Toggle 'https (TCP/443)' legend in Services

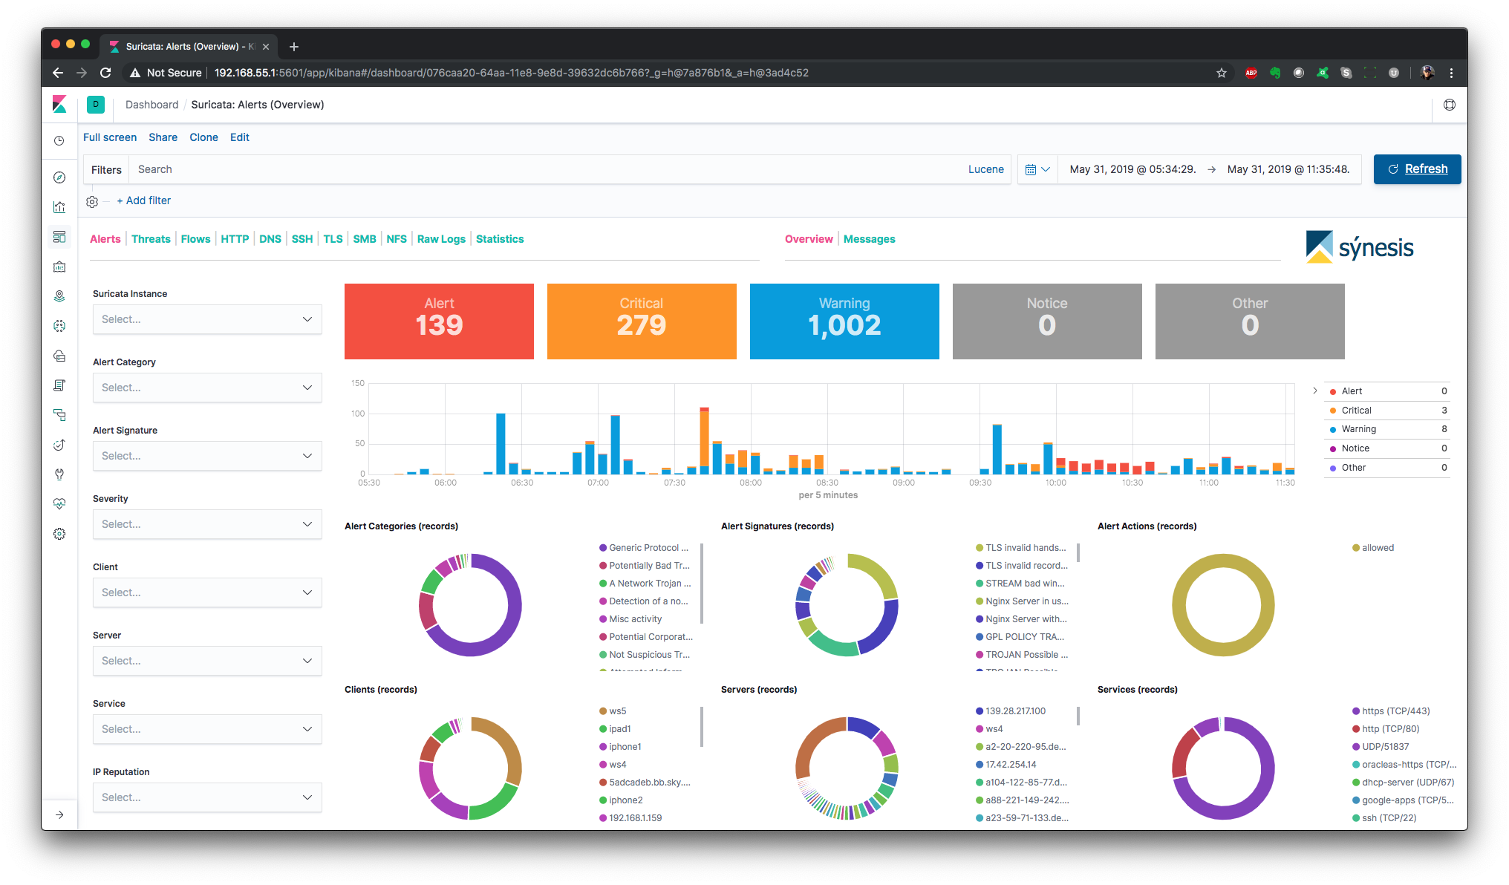[1391, 711]
